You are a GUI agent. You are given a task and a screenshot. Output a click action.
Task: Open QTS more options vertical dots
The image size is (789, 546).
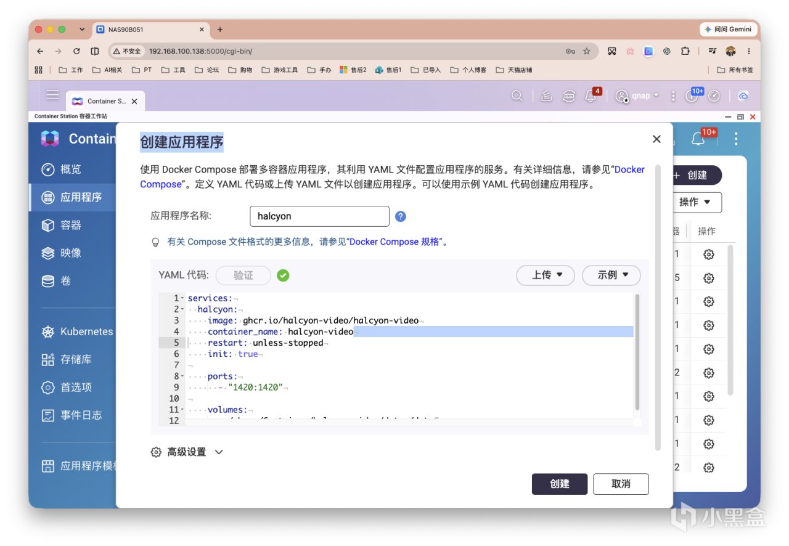(673, 96)
